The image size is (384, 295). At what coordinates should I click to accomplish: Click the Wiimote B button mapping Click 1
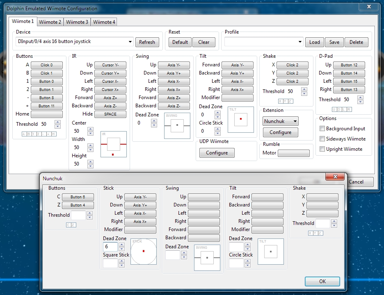46,73
